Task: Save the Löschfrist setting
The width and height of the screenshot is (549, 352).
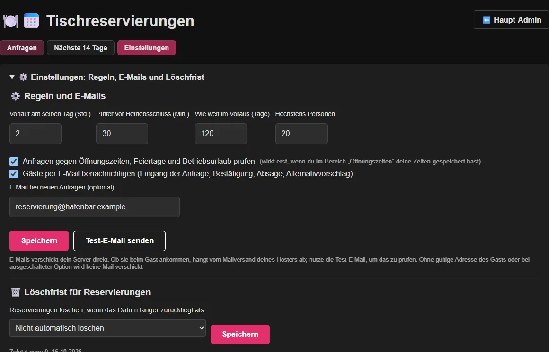Action: coord(240,335)
